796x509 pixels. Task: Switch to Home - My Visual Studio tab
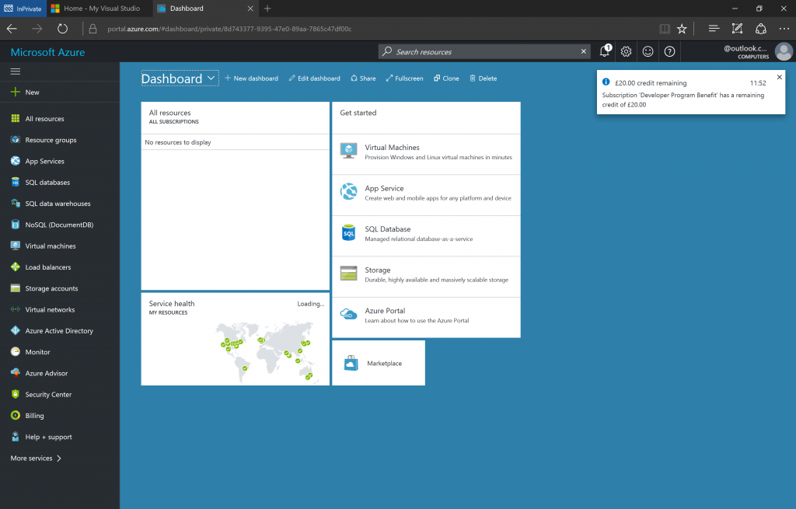coord(99,9)
